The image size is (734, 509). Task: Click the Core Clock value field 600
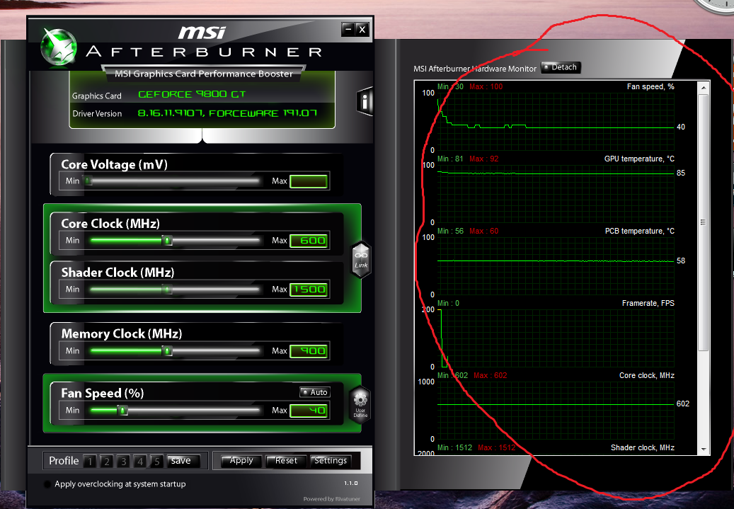309,241
